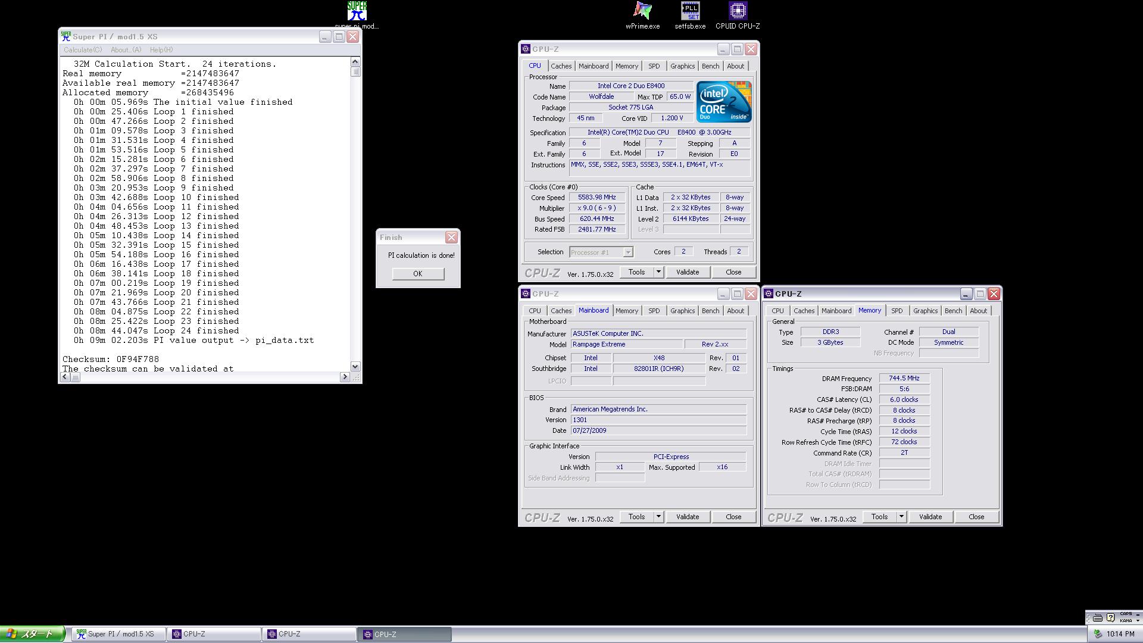Click OK in the Finish dialog
1143x643 pixels.
418,274
